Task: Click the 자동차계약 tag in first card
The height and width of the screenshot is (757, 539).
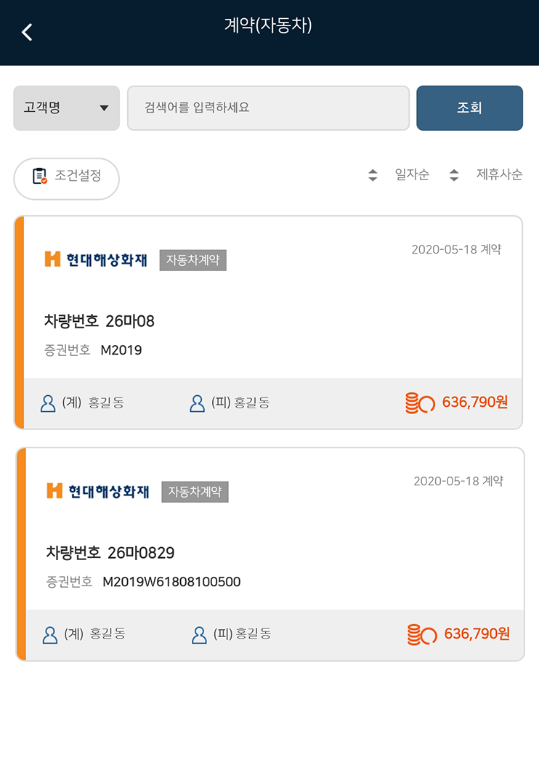Action: (x=193, y=260)
